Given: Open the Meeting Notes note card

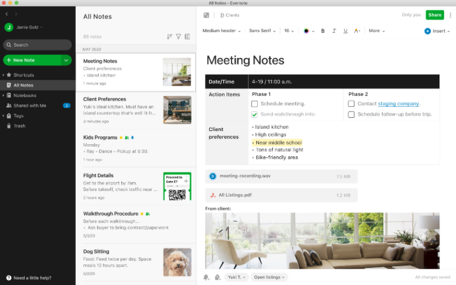Looking at the screenshot, I should point(136,72).
